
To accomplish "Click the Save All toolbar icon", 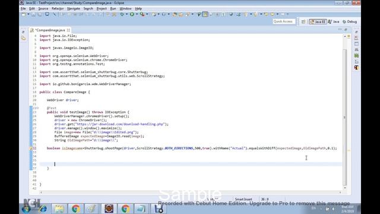I will pos(40,14).
